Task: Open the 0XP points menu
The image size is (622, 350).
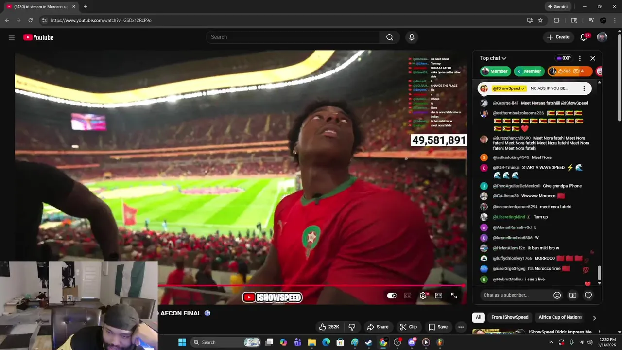Action: click(564, 58)
